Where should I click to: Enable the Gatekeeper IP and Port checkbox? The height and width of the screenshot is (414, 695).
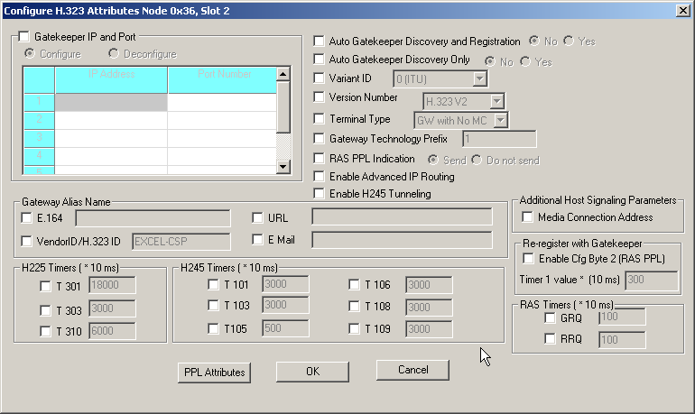pyautogui.click(x=23, y=38)
